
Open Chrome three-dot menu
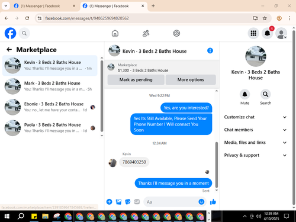coord(289,18)
